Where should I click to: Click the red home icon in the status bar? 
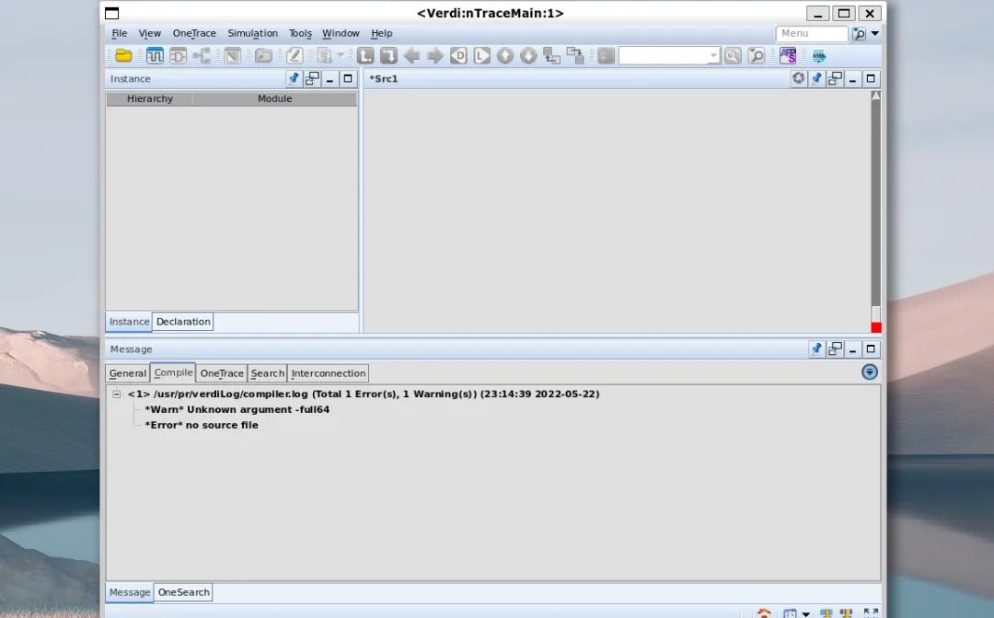tap(764, 612)
